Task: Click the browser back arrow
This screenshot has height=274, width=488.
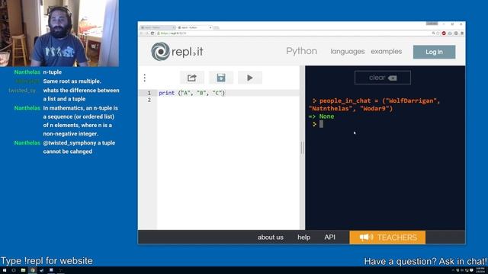Action: (x=142, y=33)
